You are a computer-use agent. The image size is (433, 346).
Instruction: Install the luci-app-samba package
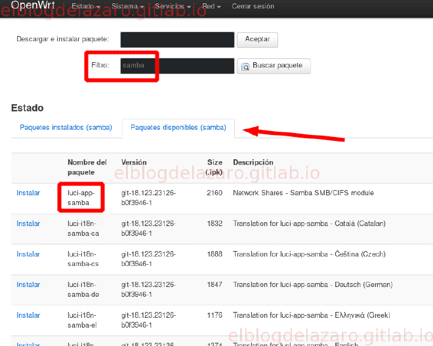28,193
